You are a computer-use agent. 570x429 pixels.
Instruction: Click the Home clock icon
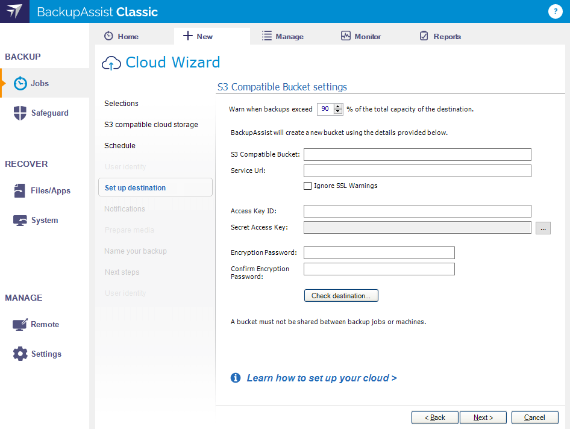pos(108,36)
